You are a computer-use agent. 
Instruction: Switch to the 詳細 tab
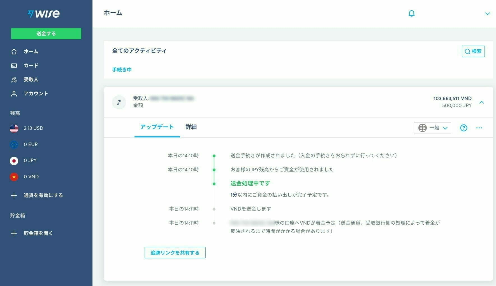(191, 127)
